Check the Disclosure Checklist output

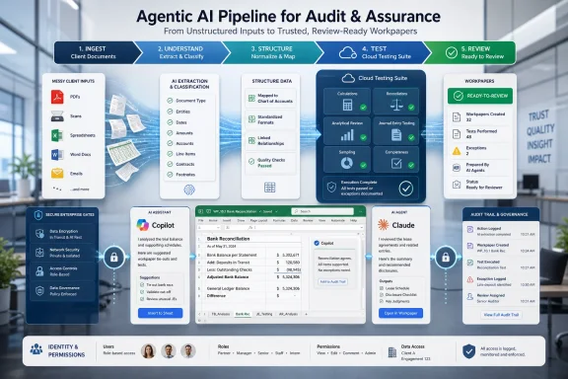(382, 294)
